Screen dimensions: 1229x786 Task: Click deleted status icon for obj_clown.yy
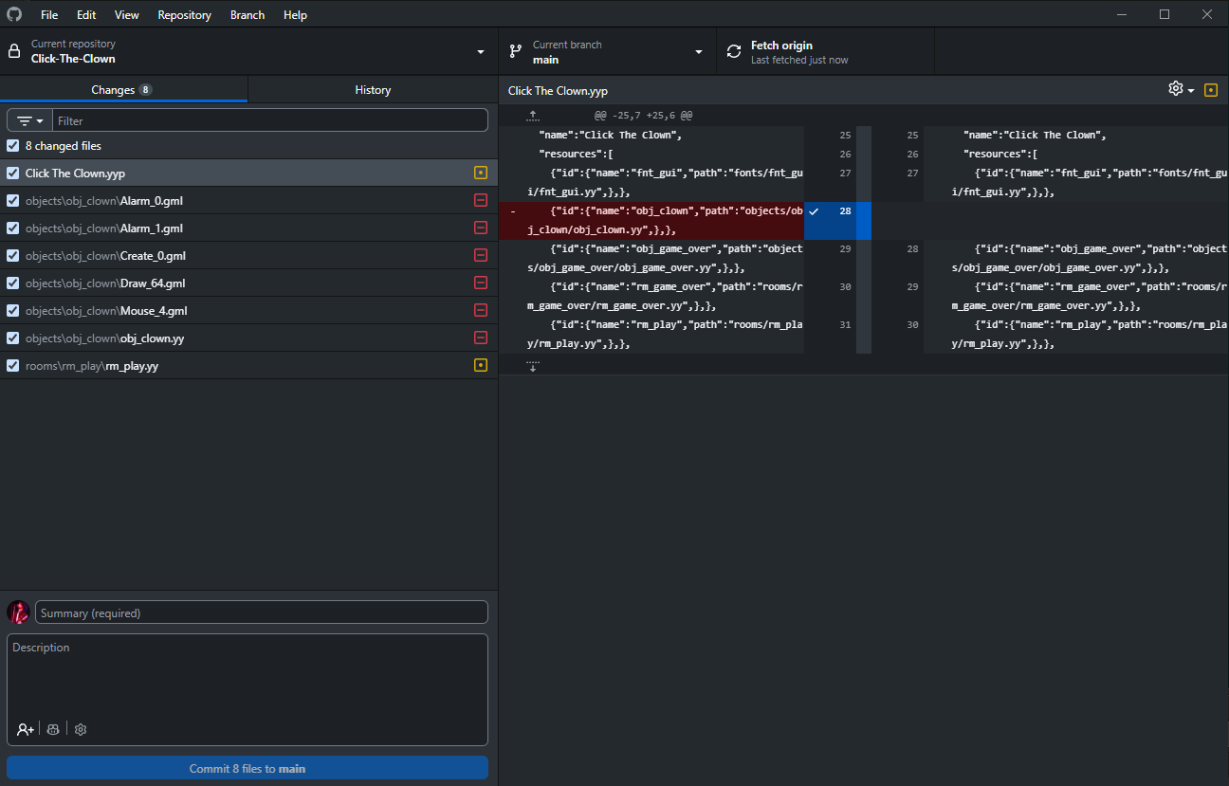click(x=481, y=338)
